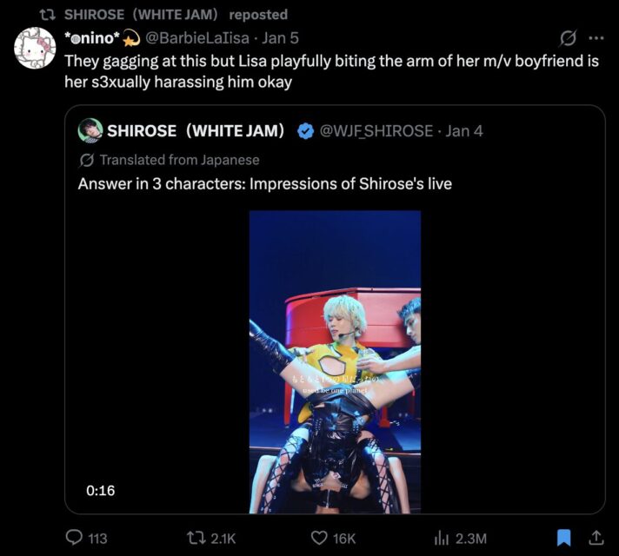
Task: Open the @BarbieLaIisa handle
Action: click(x=196, y=38)
